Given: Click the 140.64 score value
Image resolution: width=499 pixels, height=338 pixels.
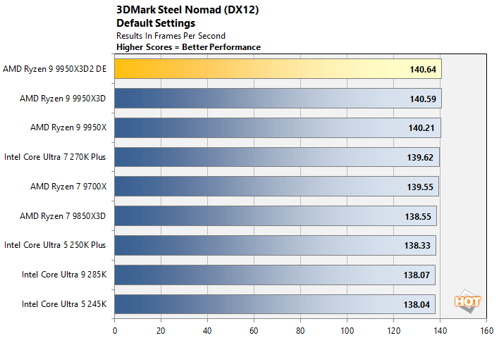Looking at the screenshot, I should point(423,70).
